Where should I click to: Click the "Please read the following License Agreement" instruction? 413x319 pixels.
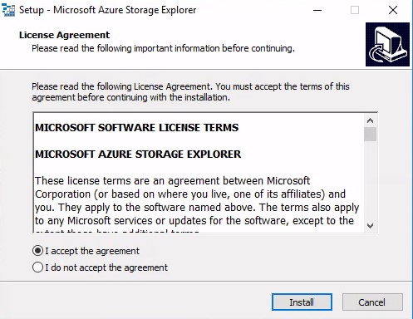(190, 92)
